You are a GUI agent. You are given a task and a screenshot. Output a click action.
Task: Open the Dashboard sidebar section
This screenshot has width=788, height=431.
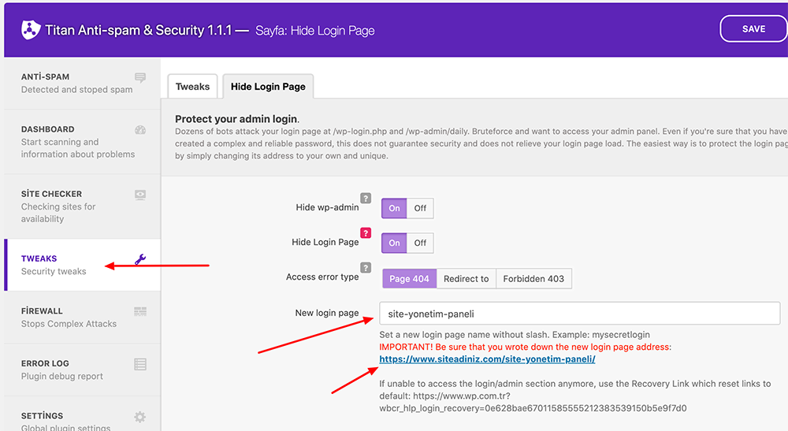click(82, 142)
